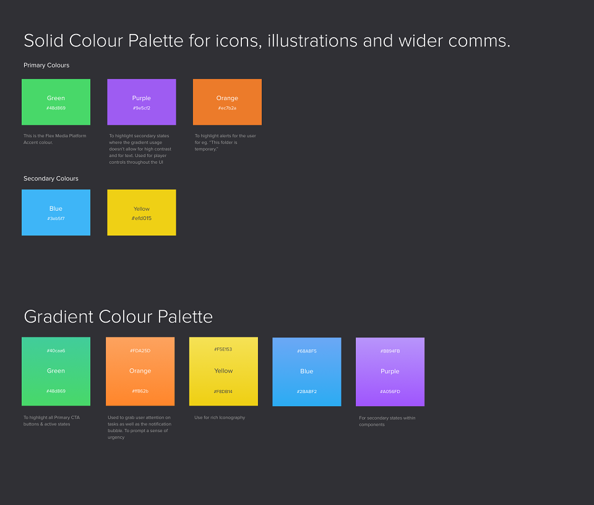
Task: Select the solid Green #48d869 swatch
Action: click(56, 102)
